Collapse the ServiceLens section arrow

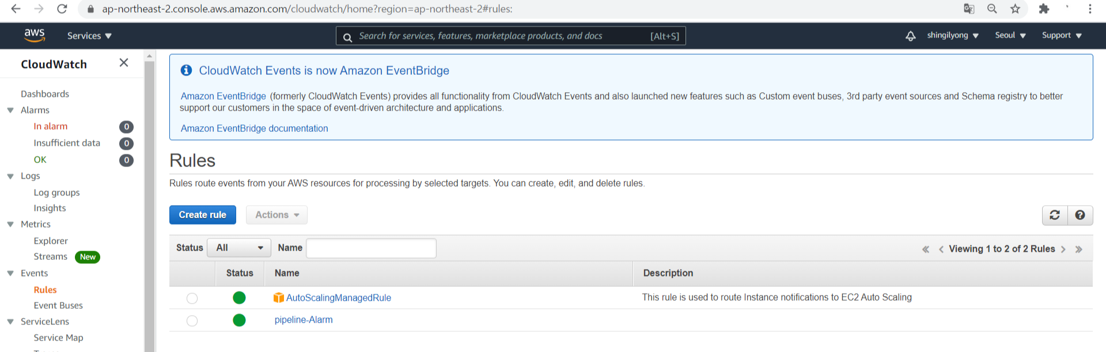[x=10, y=321]
